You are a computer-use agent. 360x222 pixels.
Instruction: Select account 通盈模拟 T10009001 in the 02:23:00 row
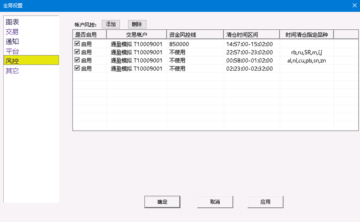coord(137,69)
